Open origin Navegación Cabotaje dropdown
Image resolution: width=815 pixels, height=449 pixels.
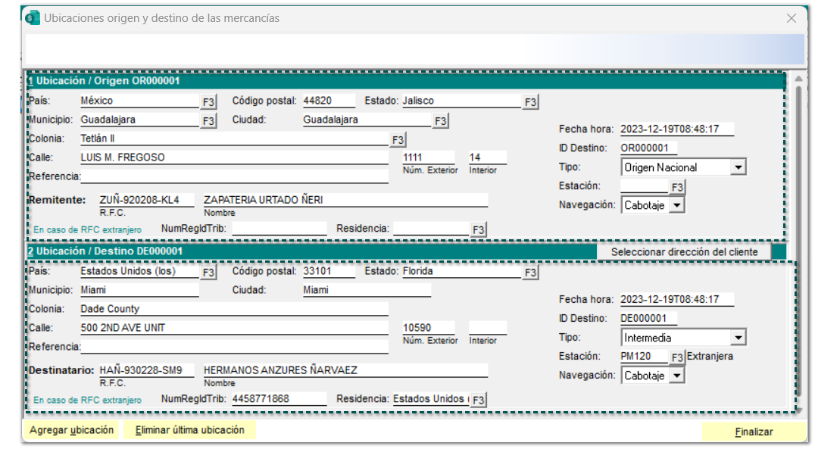pos(677,205)
